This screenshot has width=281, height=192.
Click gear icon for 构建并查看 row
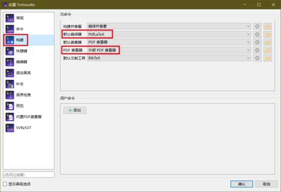point(257,26)
